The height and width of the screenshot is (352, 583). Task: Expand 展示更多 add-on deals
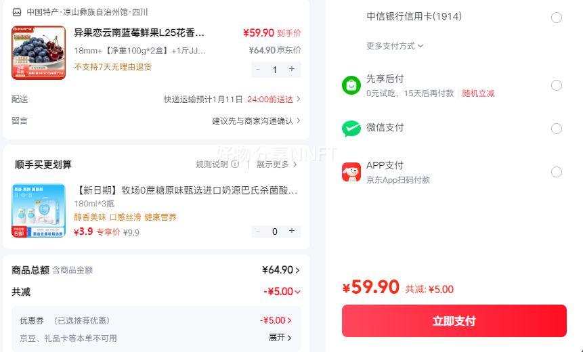coord(277,164)
